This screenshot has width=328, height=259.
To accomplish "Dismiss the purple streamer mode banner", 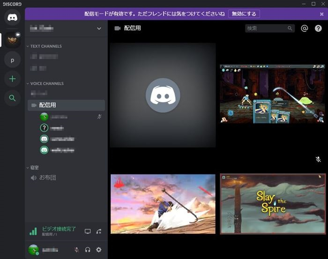I will tap(322, 14).
